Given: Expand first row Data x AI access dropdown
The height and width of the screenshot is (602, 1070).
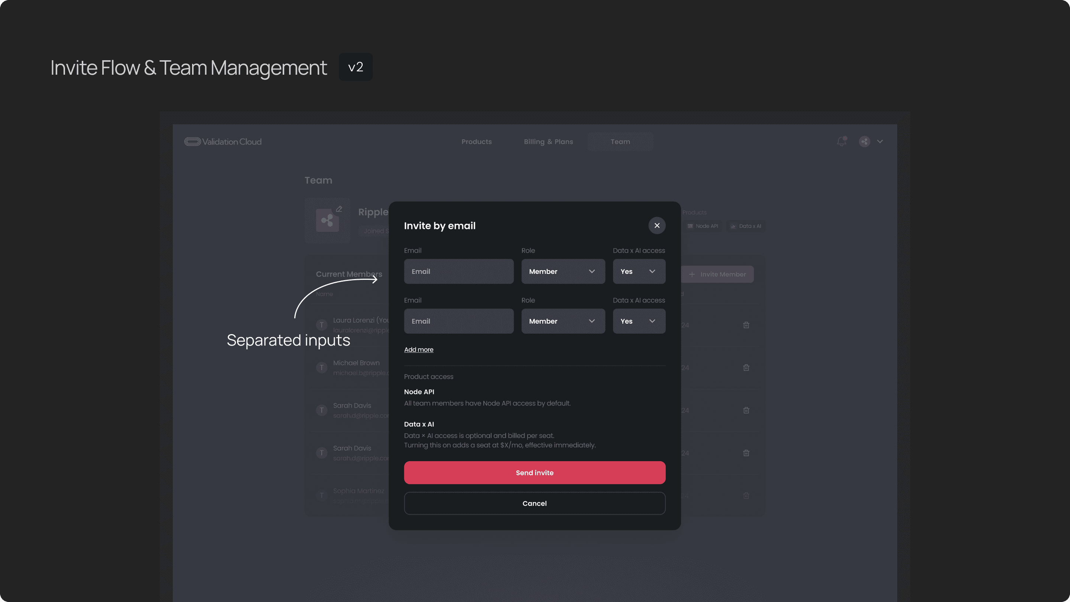Looking at the screenshot, I should (639, 271).
